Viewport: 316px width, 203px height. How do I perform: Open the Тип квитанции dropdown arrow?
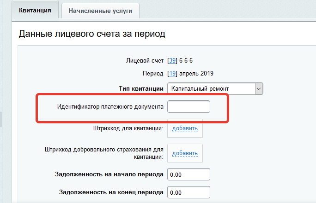pyautogui.click(x=259, y=88)
